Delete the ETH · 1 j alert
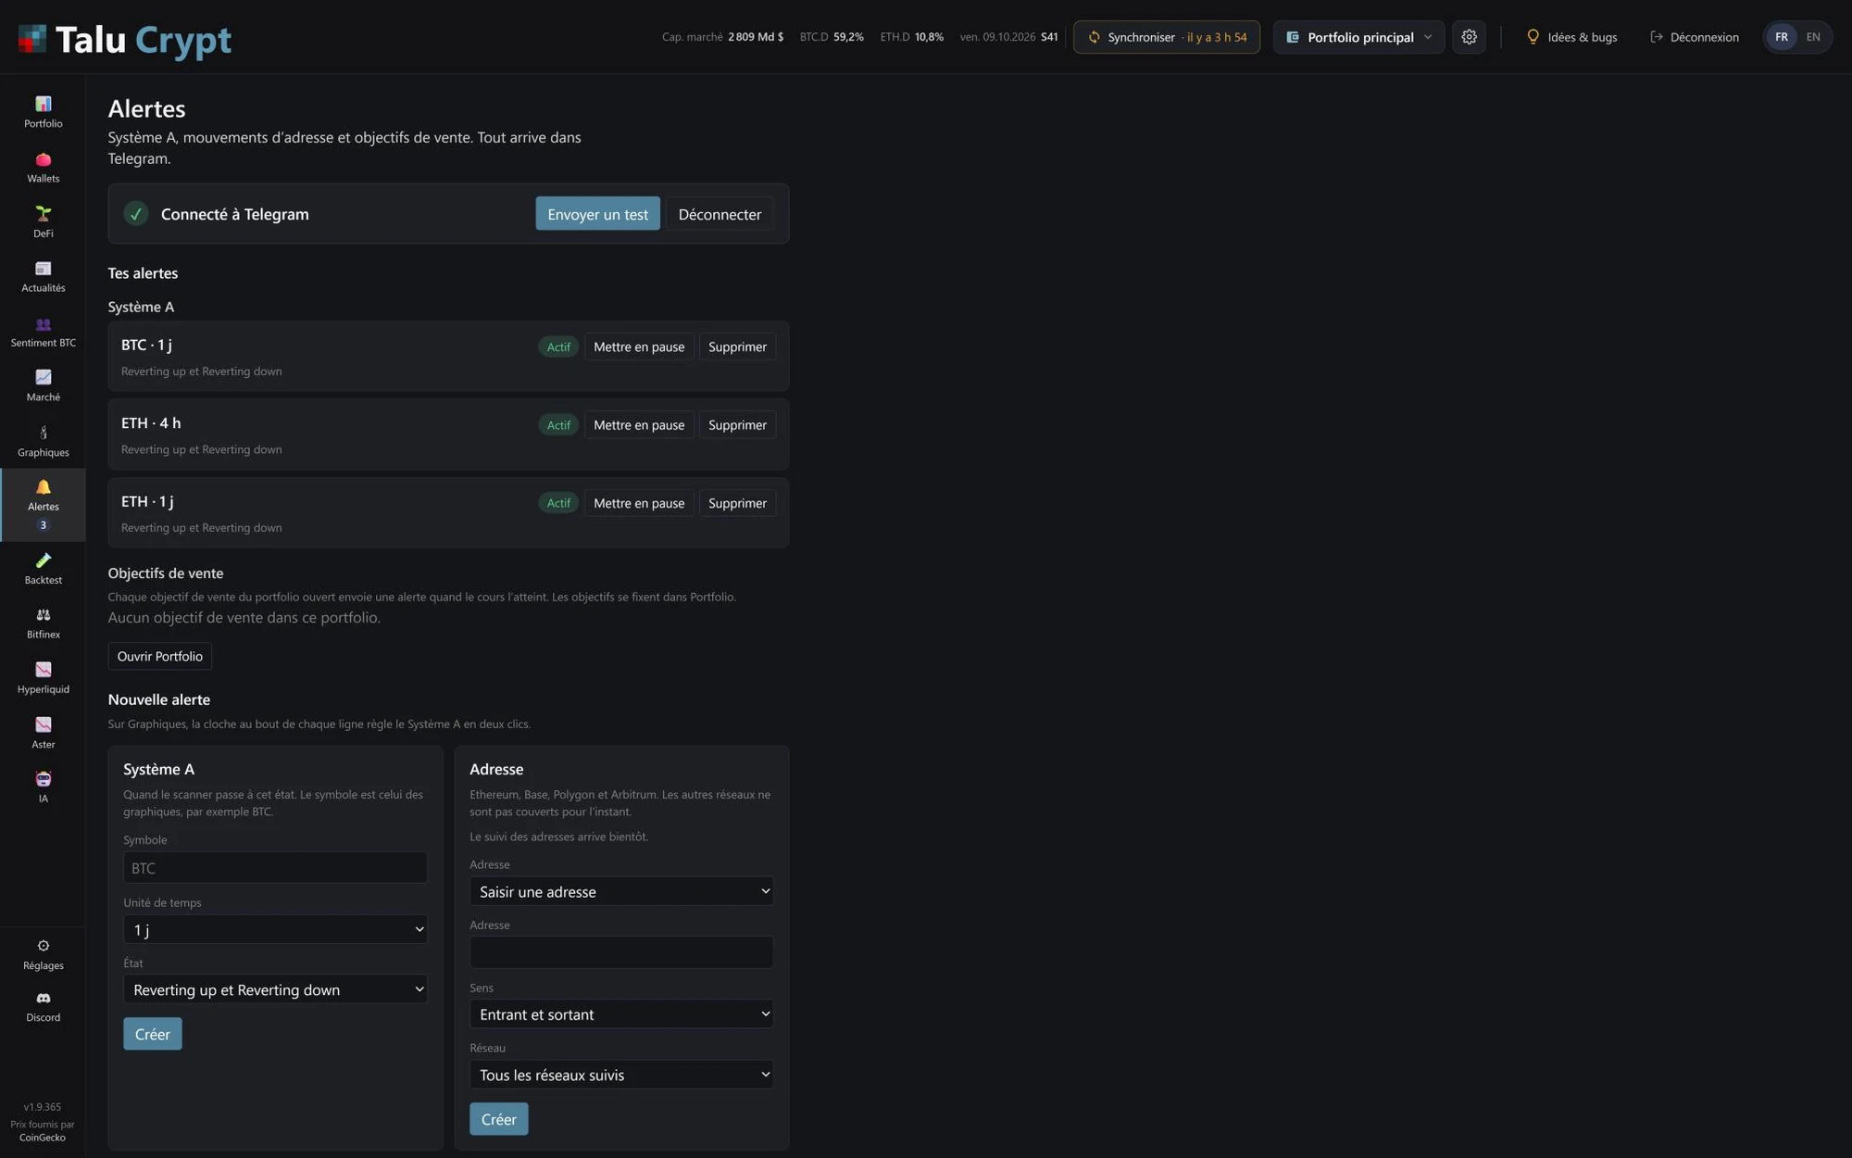 [x=737, y=503]
